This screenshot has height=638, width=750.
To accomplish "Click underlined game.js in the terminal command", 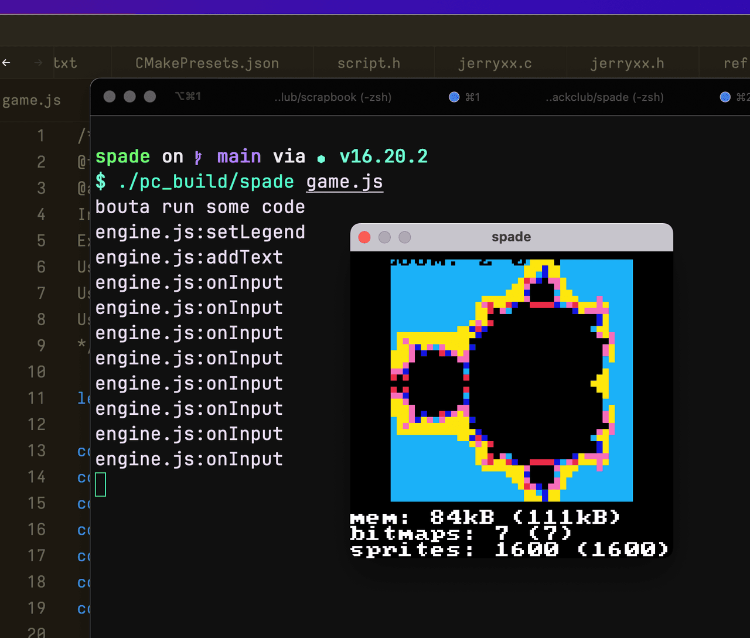I will (345, 182).
